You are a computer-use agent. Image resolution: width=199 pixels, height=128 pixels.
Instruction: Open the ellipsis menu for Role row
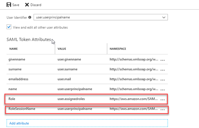click(163, 100)
